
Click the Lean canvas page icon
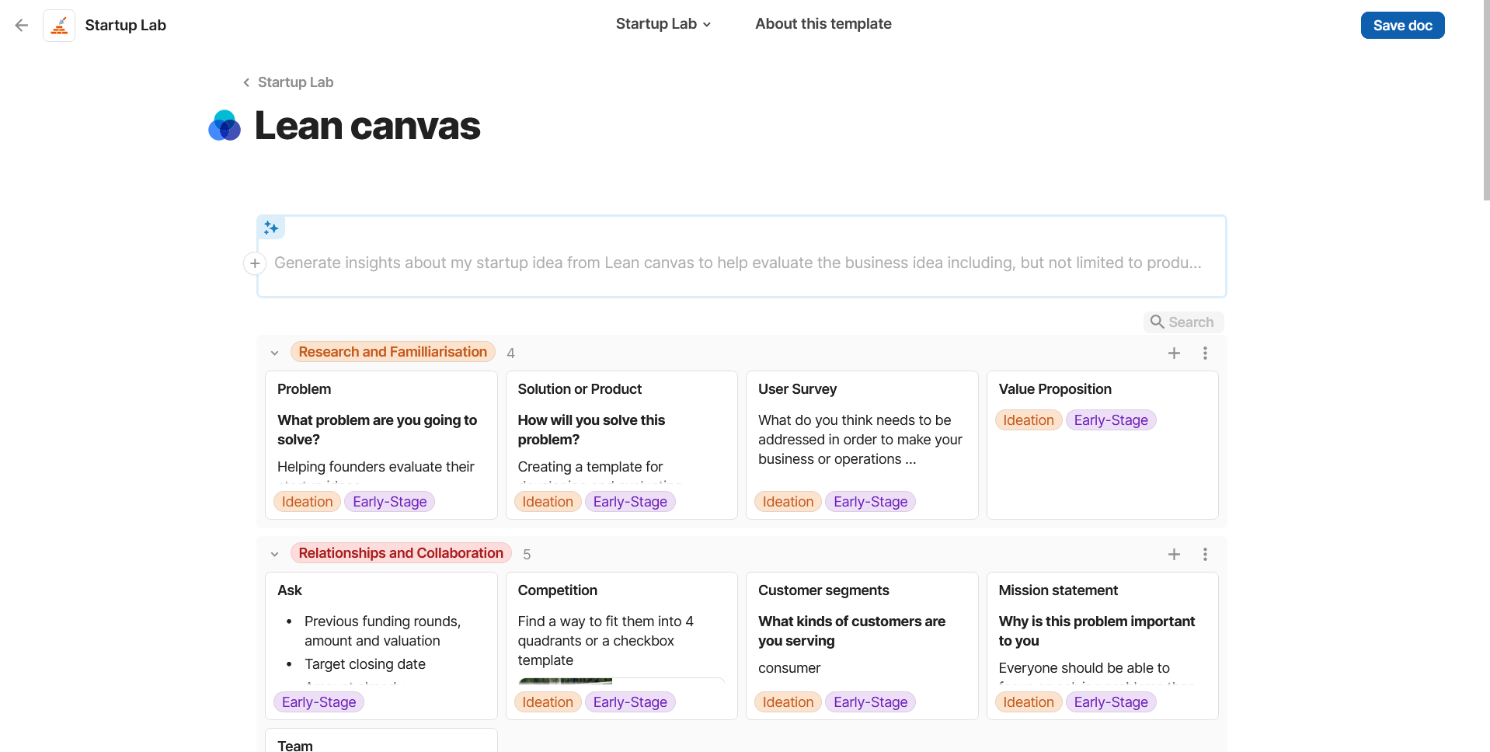pyautogui.click(x=225, y=126)
